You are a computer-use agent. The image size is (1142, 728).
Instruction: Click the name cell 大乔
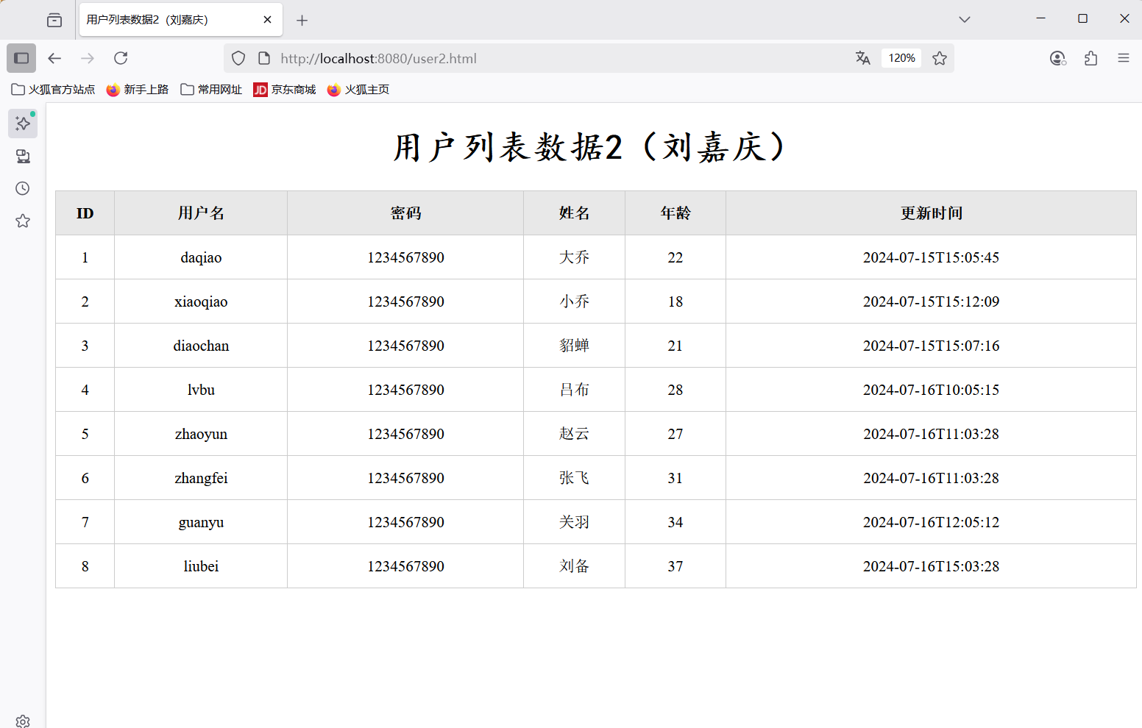(575, 257)
